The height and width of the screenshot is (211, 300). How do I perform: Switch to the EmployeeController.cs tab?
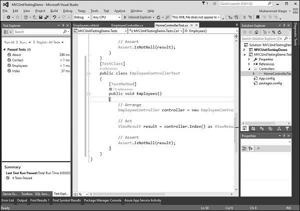[127, 25]
